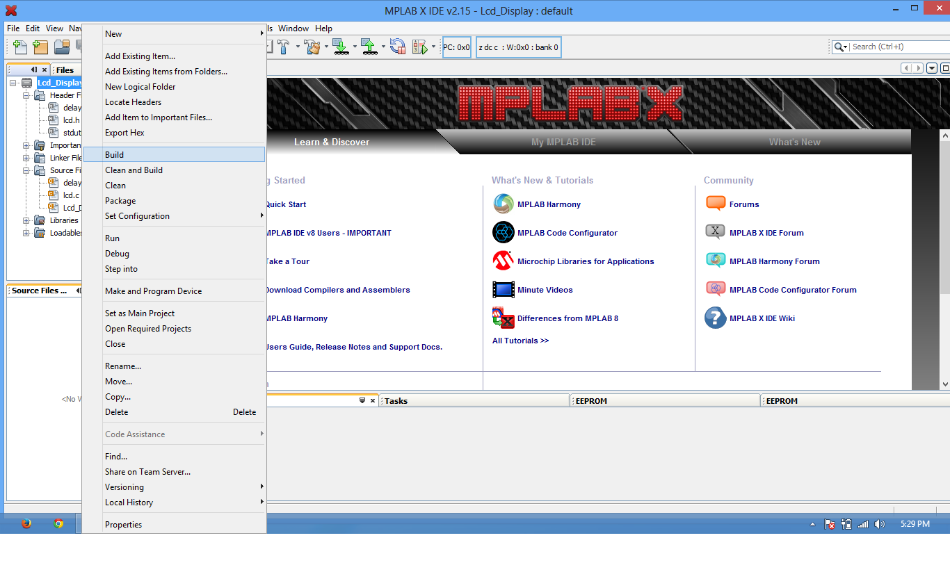Select Export Hex in the context menu
Viewport: 950px width, 588px height.
point(174,132)
